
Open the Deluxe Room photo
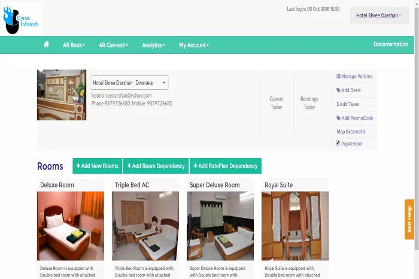click(x=71, y=226)
